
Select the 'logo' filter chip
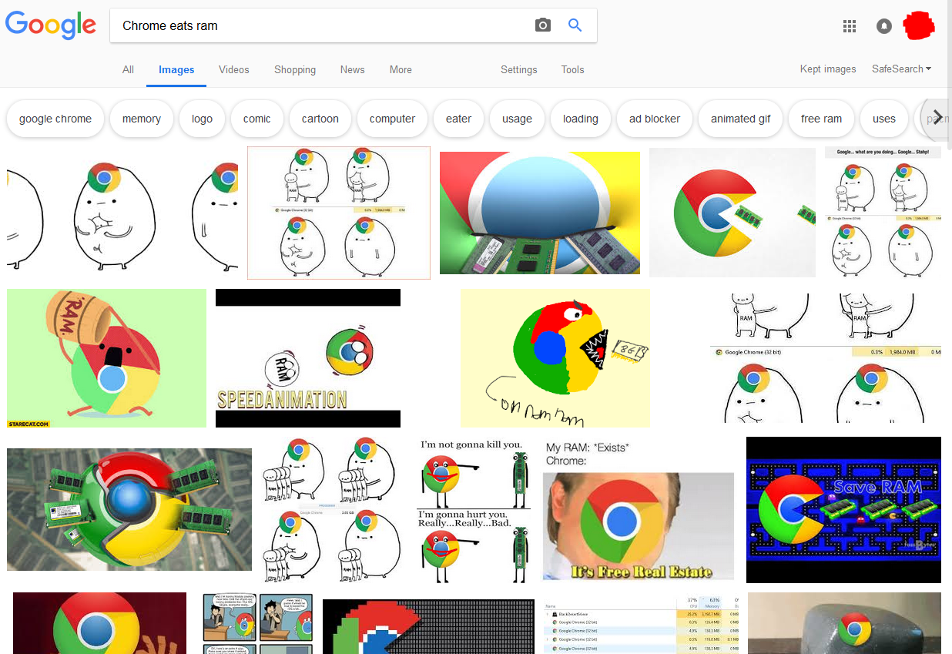(203, 119)
